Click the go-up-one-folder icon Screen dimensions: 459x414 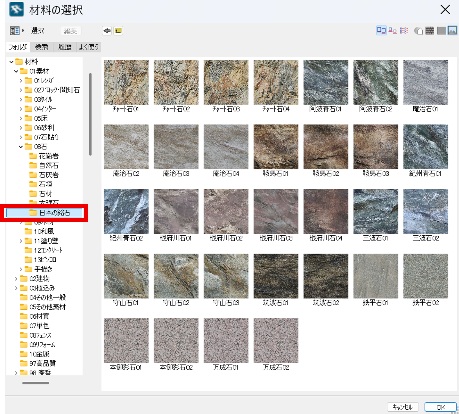coord(118,31)
